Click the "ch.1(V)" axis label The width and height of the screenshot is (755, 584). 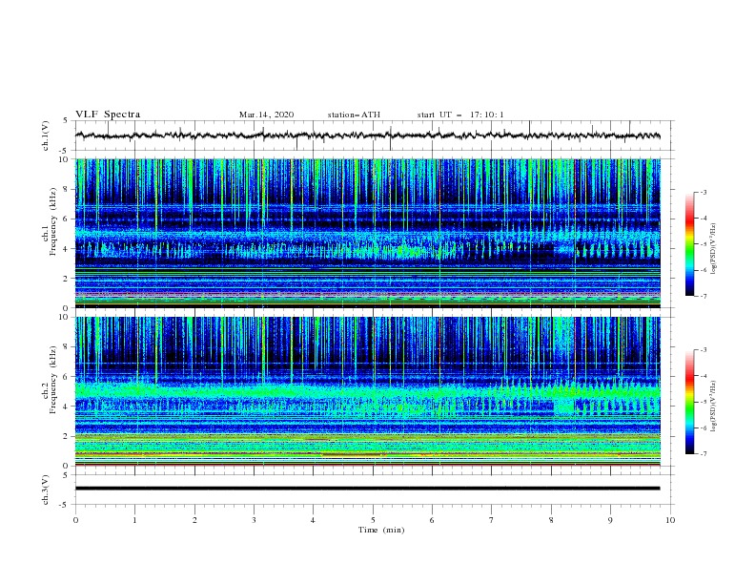click(x=46, y=136)
